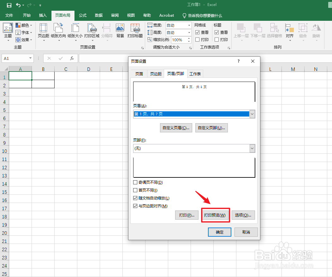The image size is (332, 277).
Task: Open theme Colors (颜色) menu
Action: (24, 26)
